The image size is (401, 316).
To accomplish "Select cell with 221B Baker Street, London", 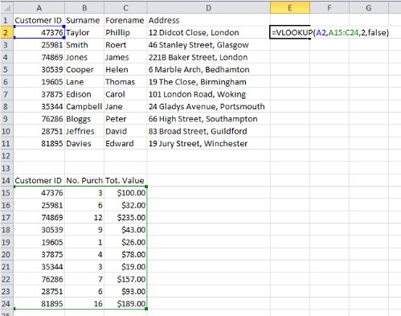I will [208, 57].
